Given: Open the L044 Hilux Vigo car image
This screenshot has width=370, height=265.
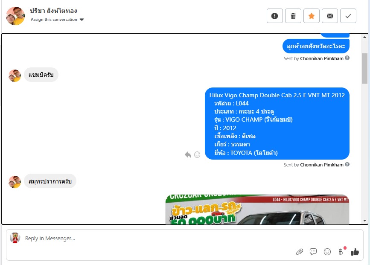Looking at the screenshot, I should pyautogui.click(x=257, y=209).
